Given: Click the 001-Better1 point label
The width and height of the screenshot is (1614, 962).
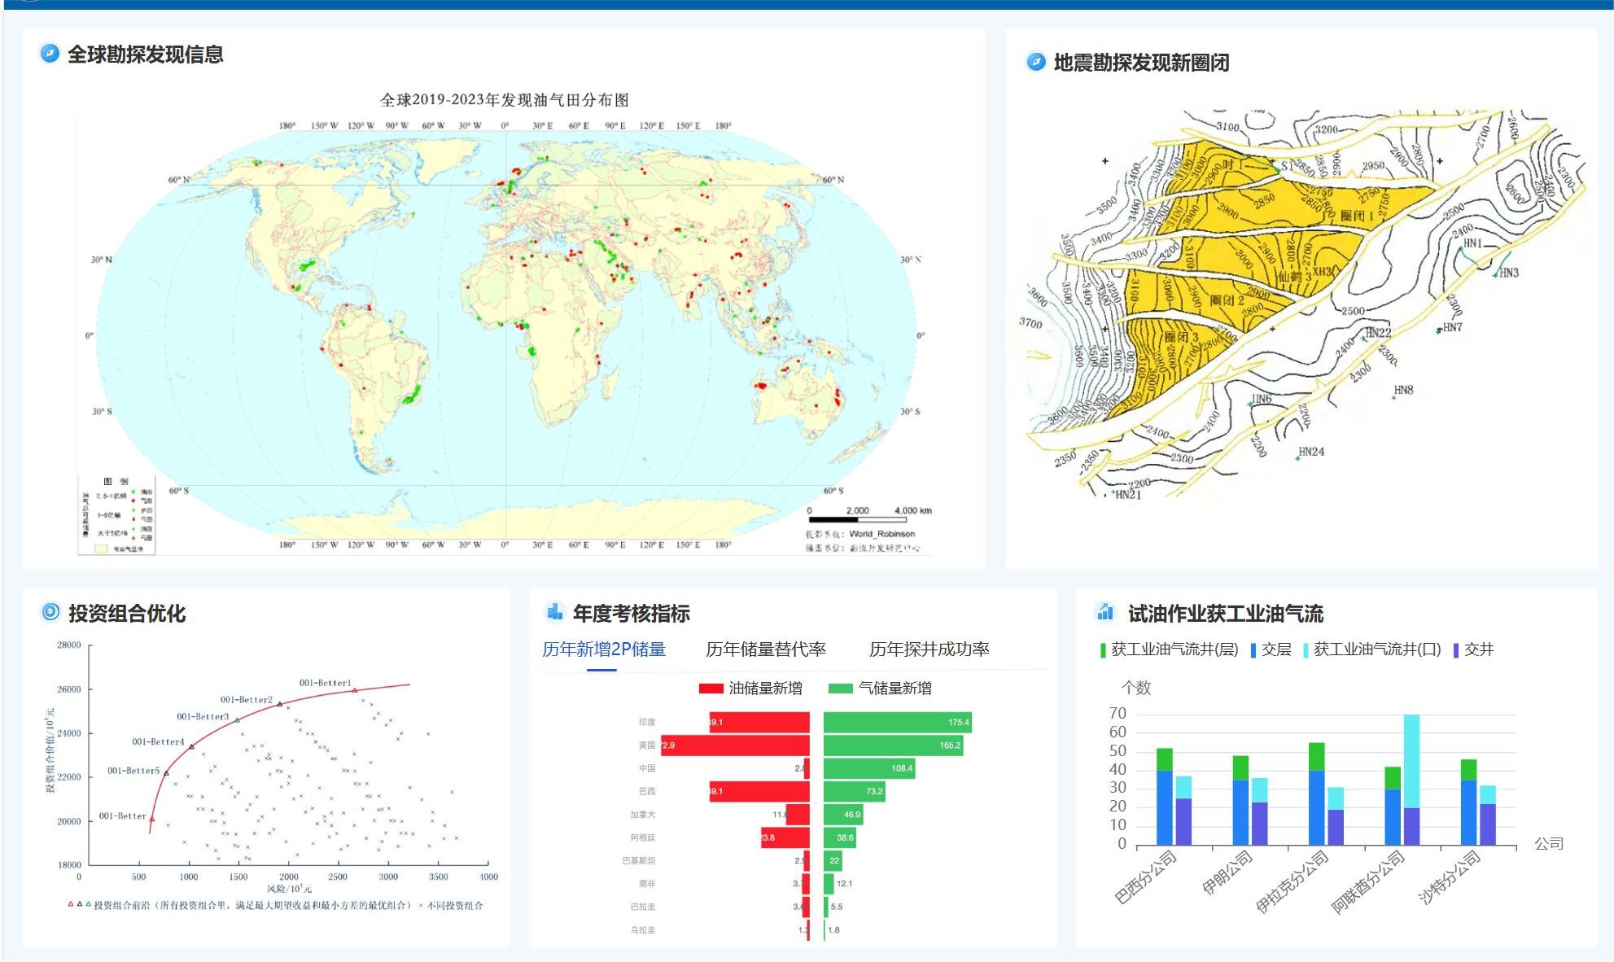Looking at the screenshot, I should (325, 683).
